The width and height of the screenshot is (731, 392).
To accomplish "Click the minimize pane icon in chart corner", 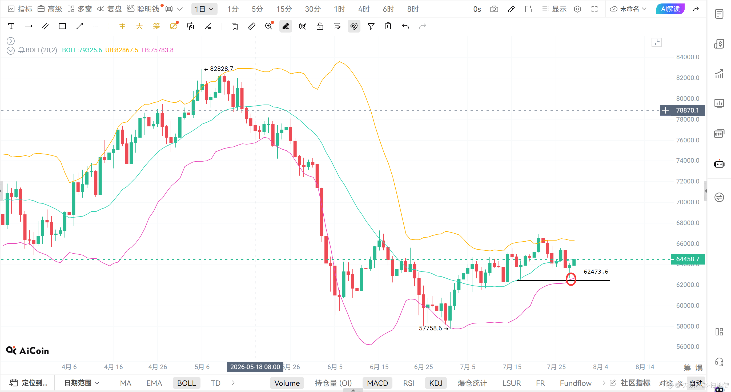I will click(x=656, y=43).
